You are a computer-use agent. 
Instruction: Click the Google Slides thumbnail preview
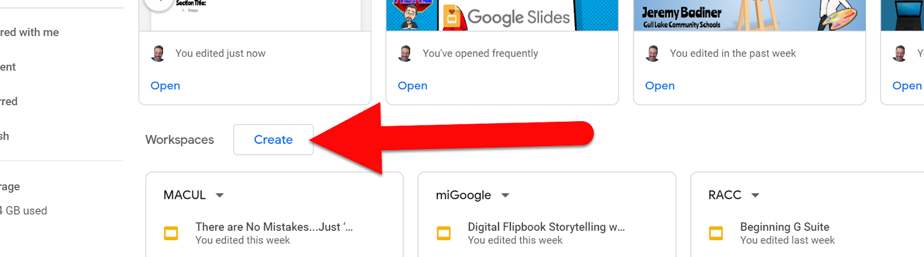(502, 15)
